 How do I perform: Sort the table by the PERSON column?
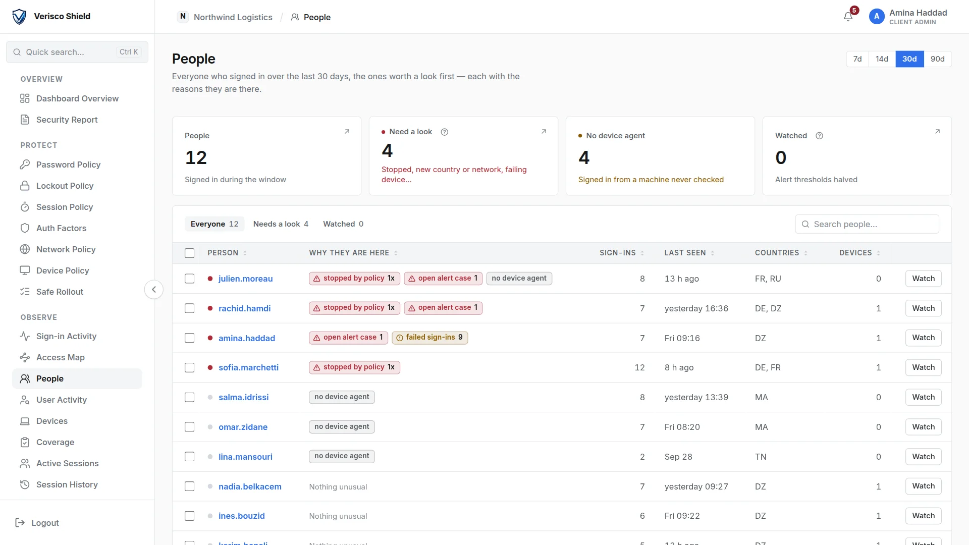point(227,253)
